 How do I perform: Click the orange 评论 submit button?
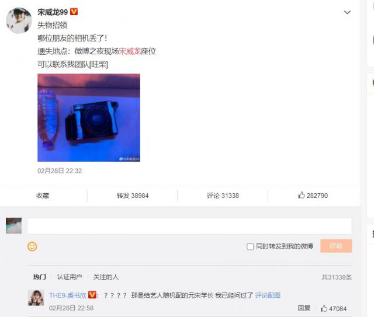point(336,246)
